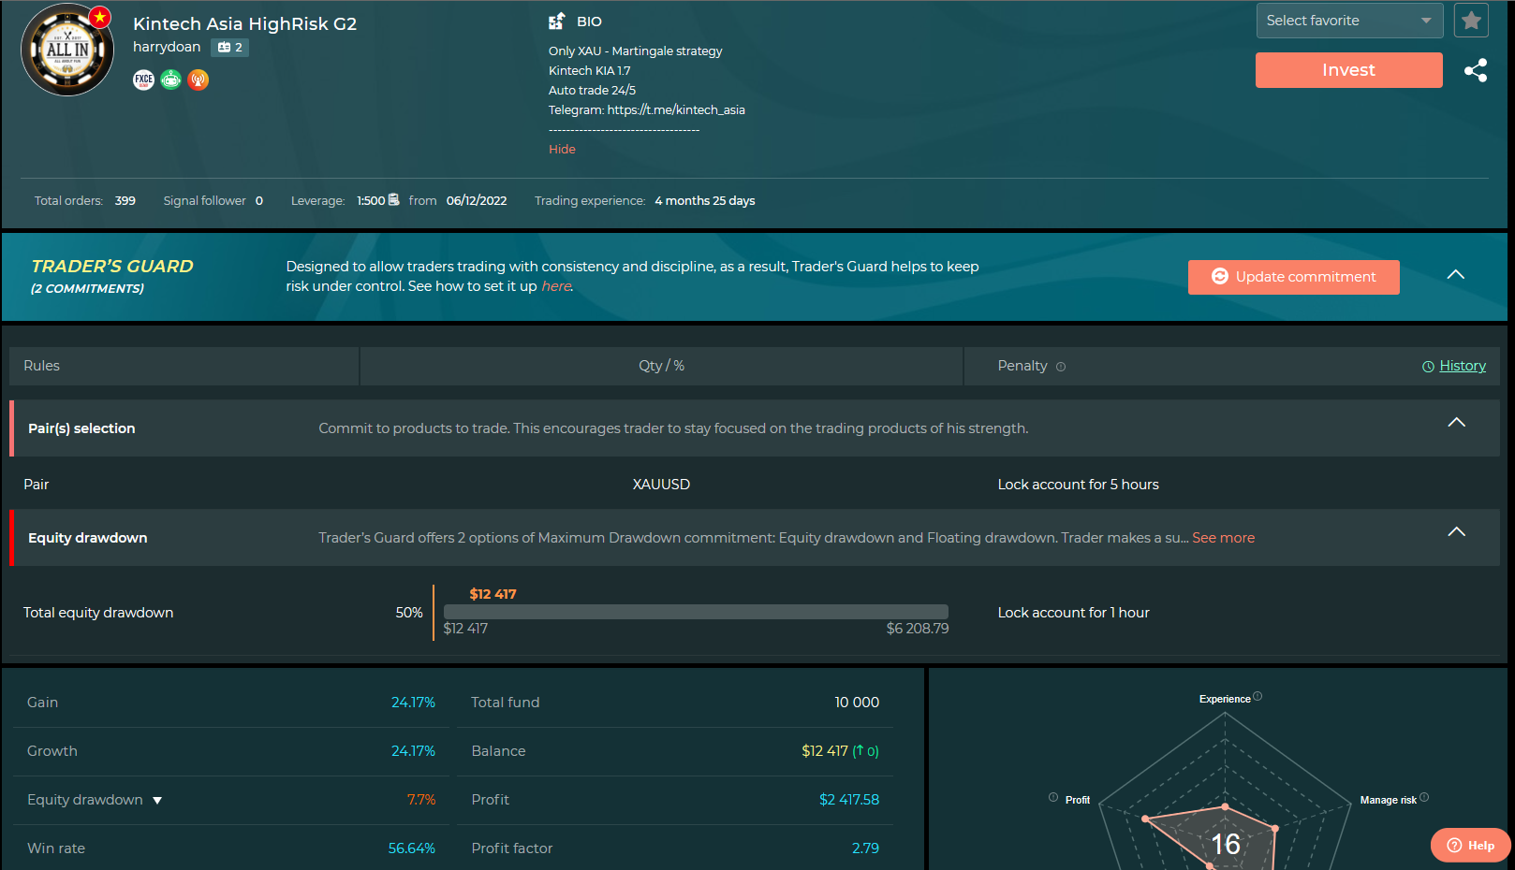Click the Lock account for 1 hour penalty
Image resolution: width=1515 pixels, height=870 pixels.
point(1073,613)
